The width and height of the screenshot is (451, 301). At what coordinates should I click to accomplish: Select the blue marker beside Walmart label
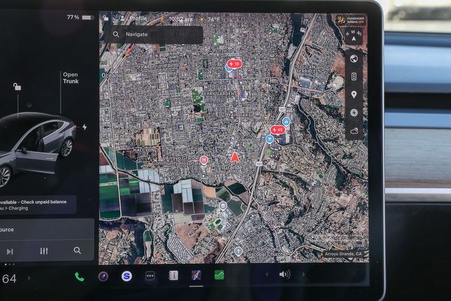click(x=286, y=121)
